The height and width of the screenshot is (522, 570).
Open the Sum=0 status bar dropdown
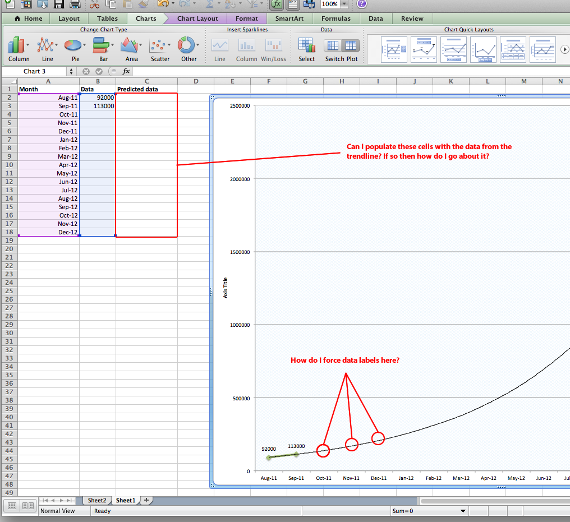(463, 511)
